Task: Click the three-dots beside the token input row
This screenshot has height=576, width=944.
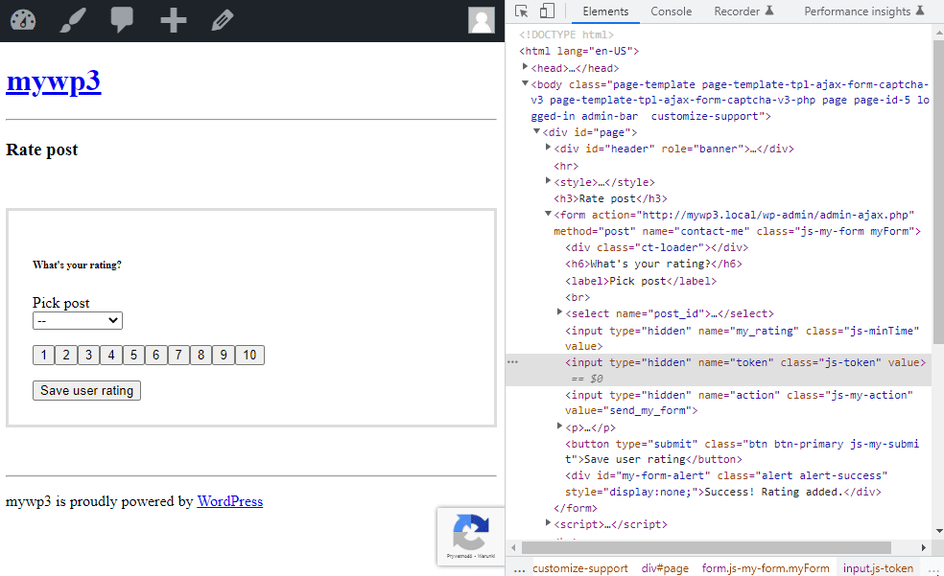Action: (512, 362)
